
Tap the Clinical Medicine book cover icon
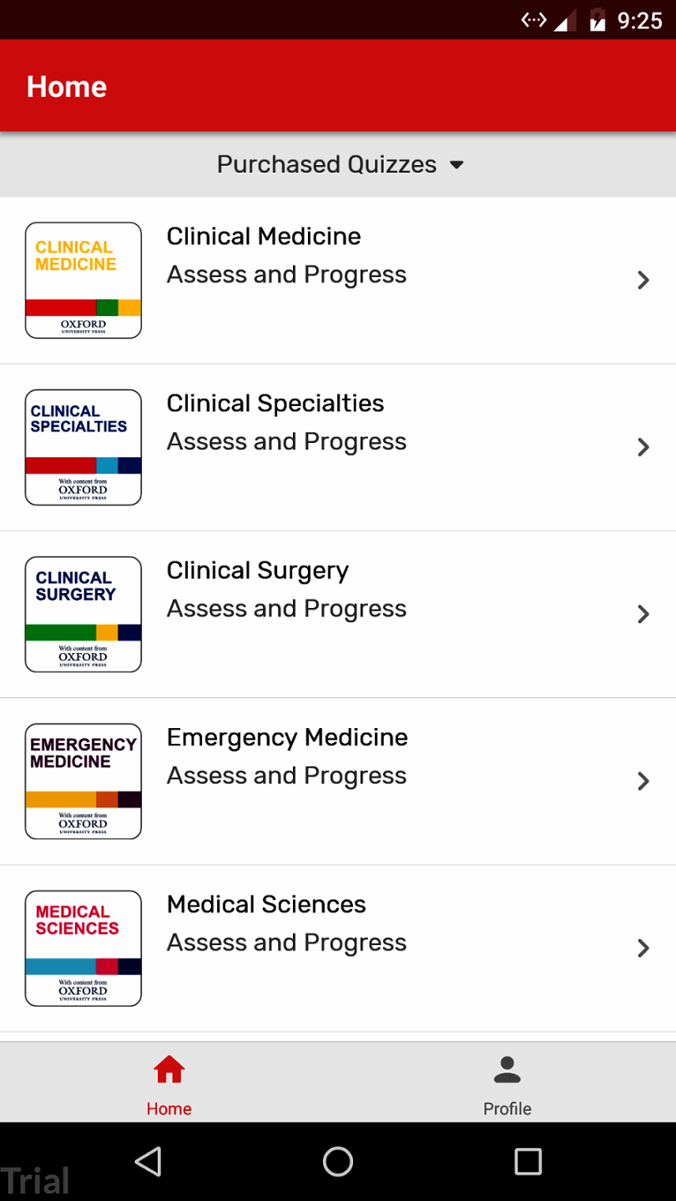[x=83, y=280]
